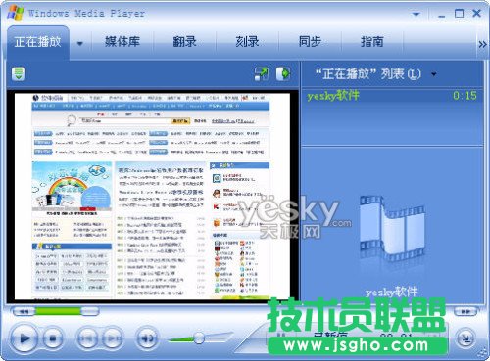
Task: Click the fullscreen view icon above the video
Action: pos(262,73)
